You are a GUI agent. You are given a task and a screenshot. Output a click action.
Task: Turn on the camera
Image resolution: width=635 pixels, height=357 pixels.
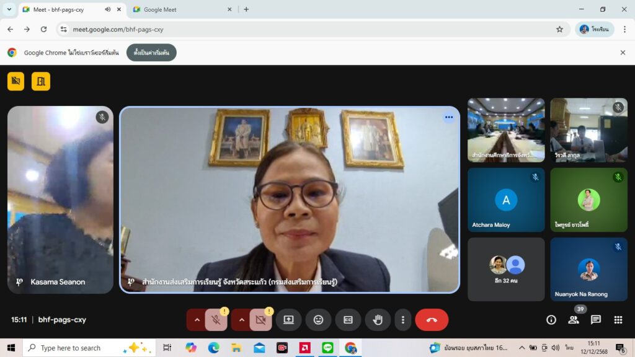point(260,320)
